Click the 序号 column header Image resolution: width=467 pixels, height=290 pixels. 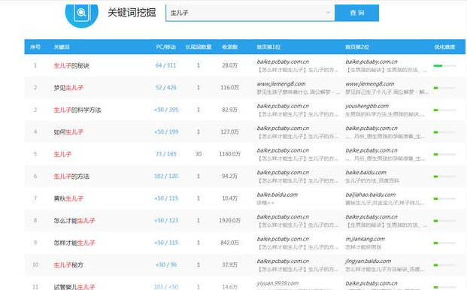click(x=35, y=47)
